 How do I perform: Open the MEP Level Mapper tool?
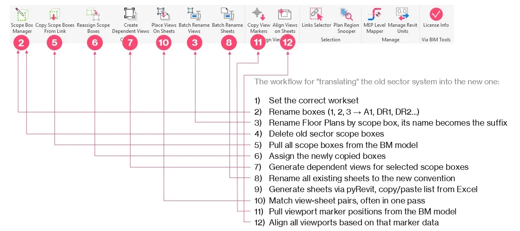tap(374, 21)
